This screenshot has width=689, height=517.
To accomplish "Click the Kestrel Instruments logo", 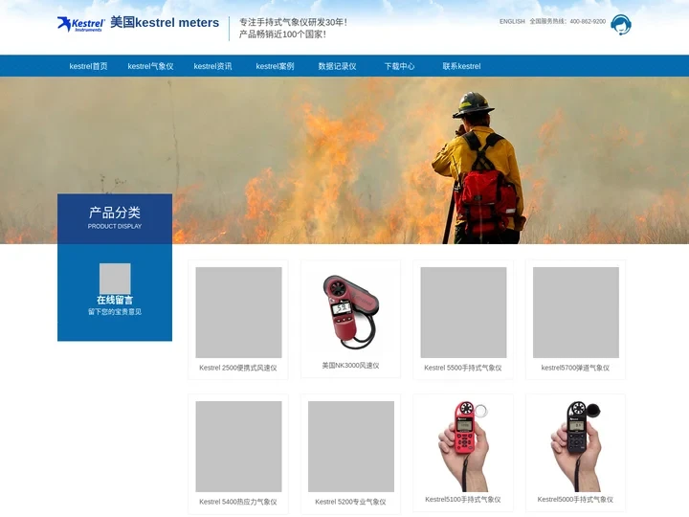I will pyautogui.click(x=81, y=24).
